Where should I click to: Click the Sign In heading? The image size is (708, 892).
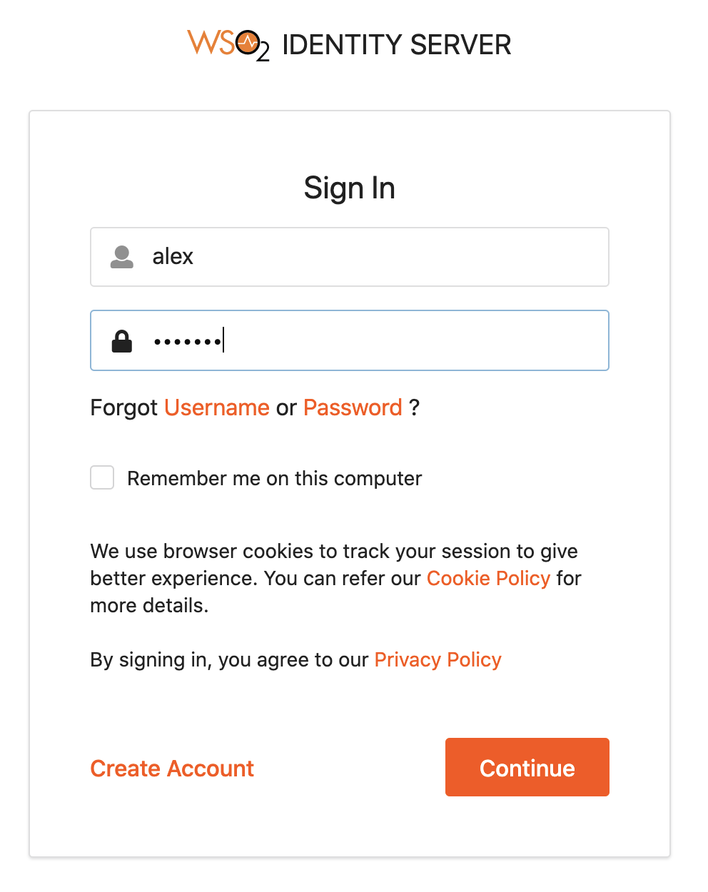click(349, 188)
